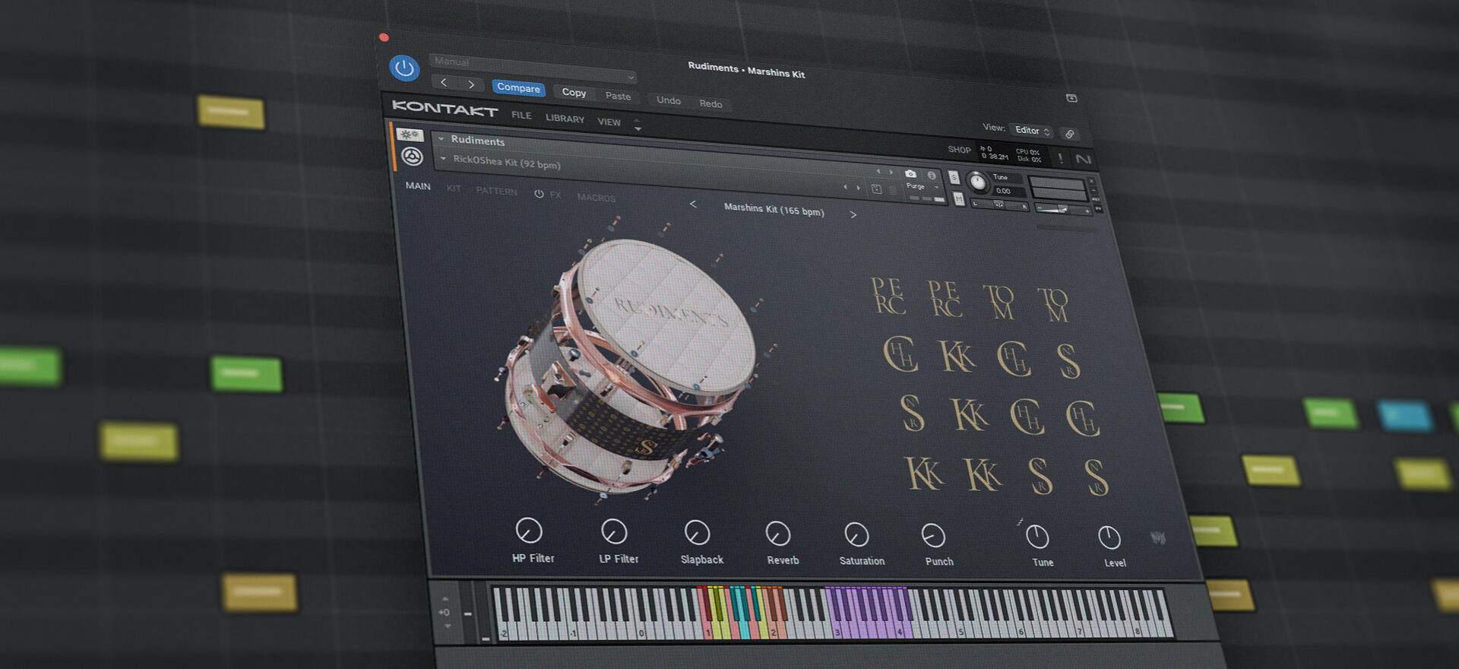Solo the instrument with S button
This screenshot has width=1459, height=669.
(954, 178)
